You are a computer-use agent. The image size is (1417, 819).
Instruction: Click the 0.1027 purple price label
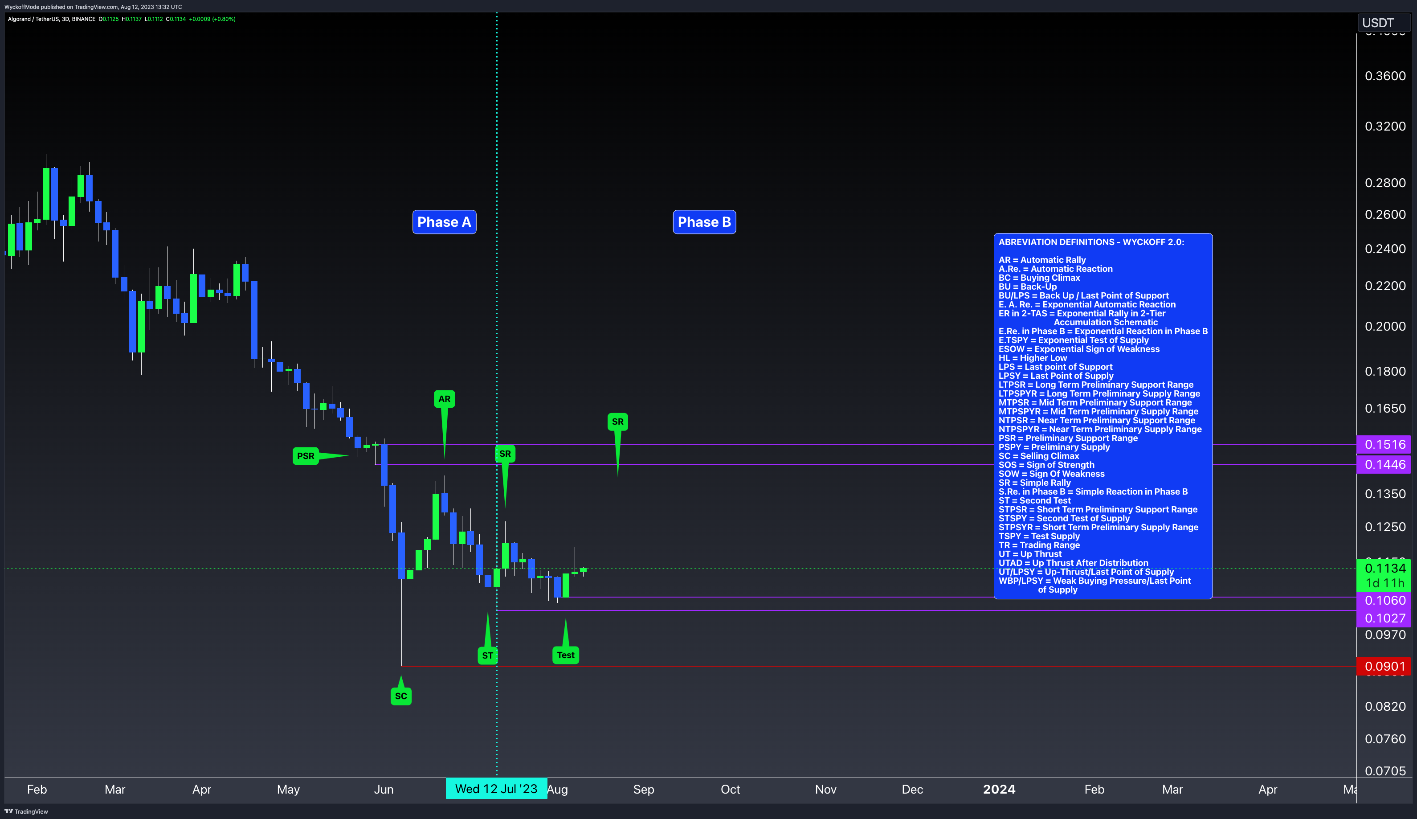tap(1384, 618)
